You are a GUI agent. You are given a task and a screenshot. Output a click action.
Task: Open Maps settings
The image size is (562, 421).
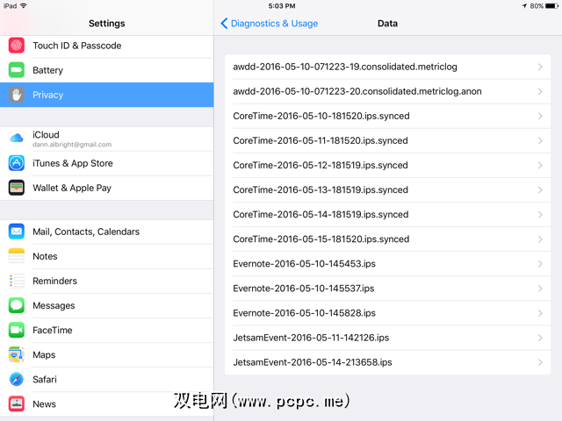tap(107, 354)
